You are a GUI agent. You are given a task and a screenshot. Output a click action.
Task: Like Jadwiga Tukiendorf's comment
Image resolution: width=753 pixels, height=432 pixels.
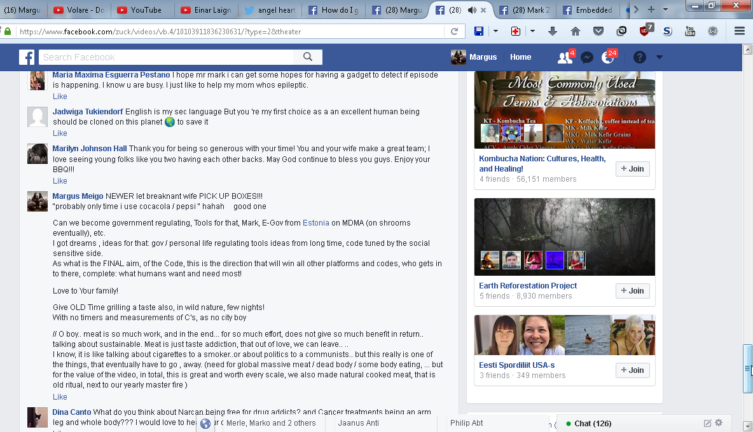click(60, 133)
